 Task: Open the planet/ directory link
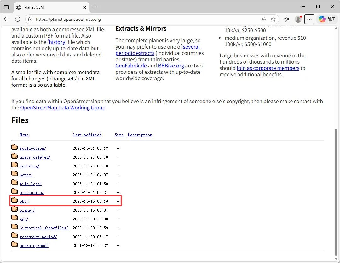27,210
